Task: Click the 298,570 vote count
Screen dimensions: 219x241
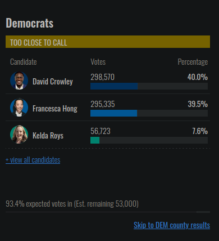Action: pyautogui.click(x=102, y=77)
